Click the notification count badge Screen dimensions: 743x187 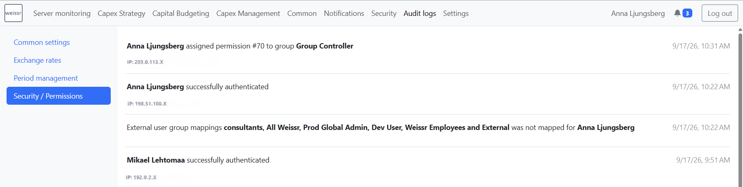(x=687, y=13)
